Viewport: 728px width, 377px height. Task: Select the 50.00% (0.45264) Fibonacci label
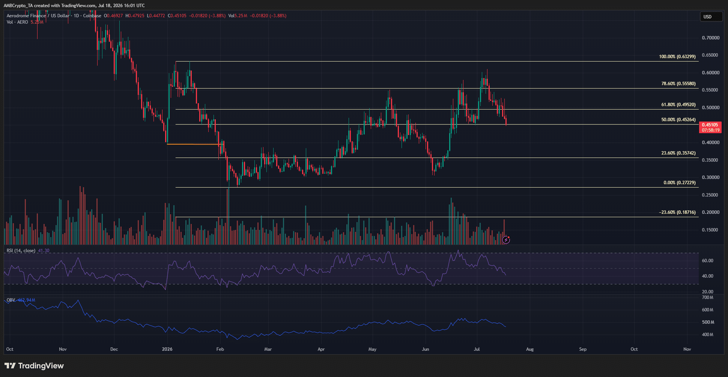tap(678, 120)
